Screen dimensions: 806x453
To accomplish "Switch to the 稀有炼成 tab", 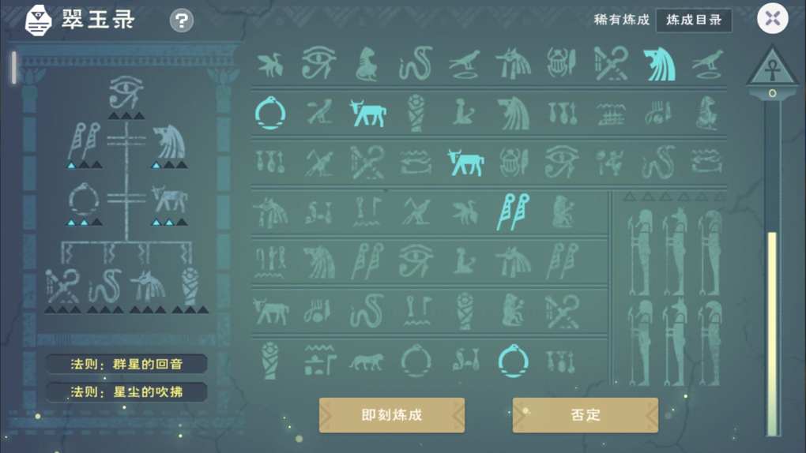I will pos(621,20).
